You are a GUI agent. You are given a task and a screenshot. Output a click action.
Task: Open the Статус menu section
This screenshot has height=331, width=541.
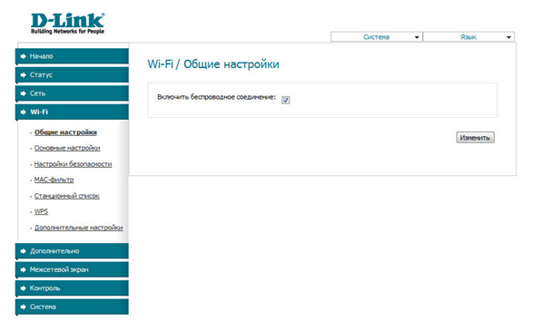[72, 75]
